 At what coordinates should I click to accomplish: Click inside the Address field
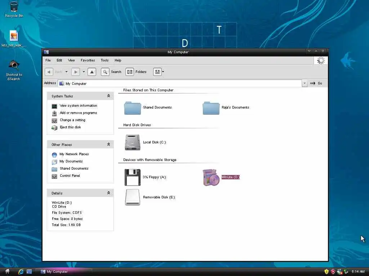[x=180, y=83]
